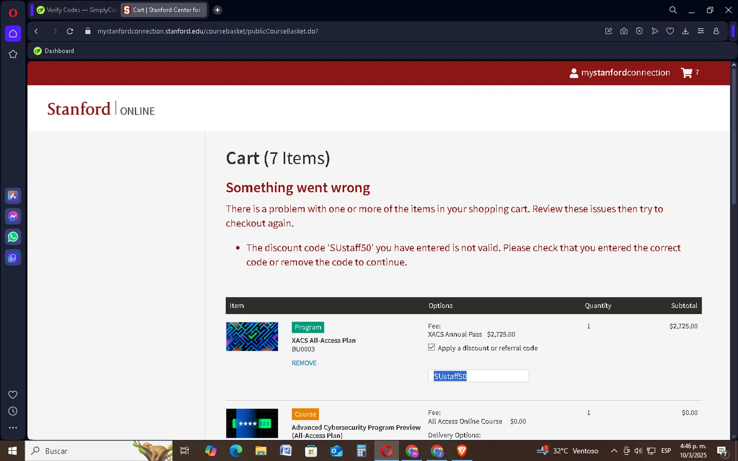Select the Cart Stanford Center tab

[164, 10]
